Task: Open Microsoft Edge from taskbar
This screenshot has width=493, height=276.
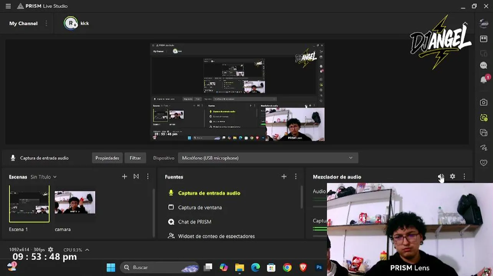Action: (255, 268)
